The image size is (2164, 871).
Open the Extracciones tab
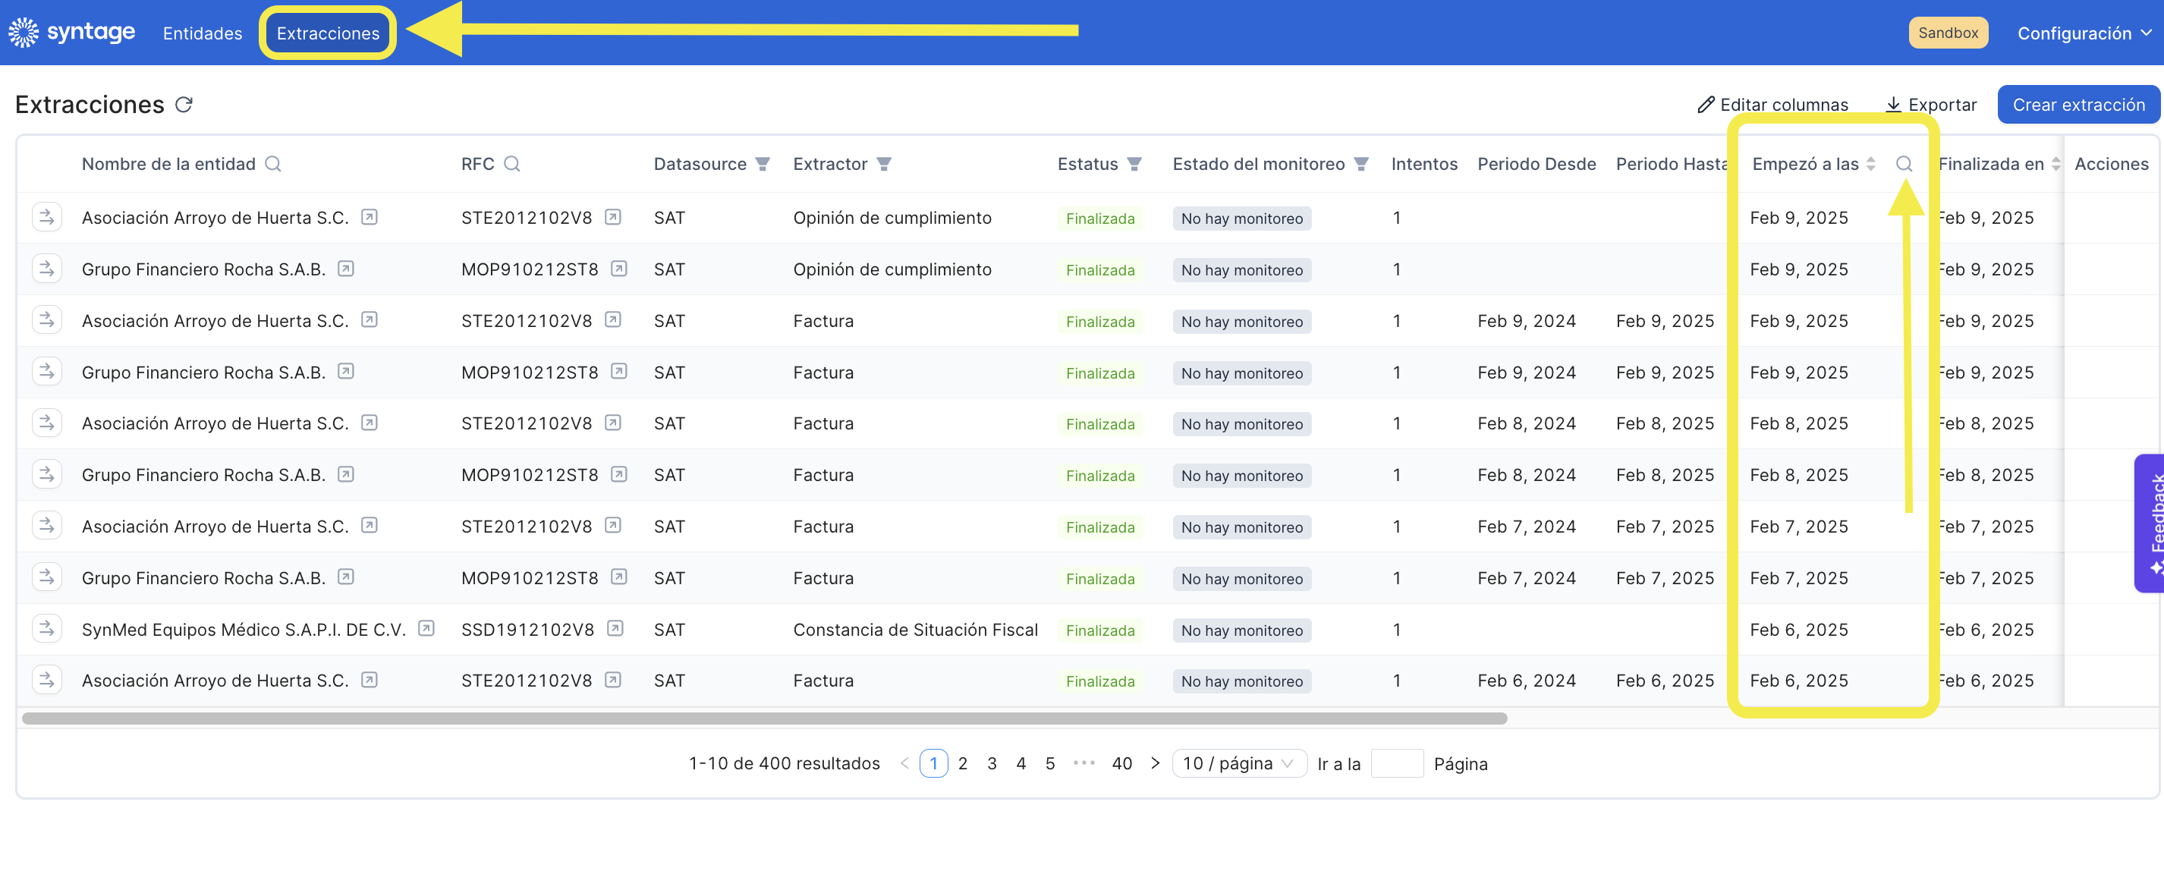pyautogui.click(x=328, y=33)
